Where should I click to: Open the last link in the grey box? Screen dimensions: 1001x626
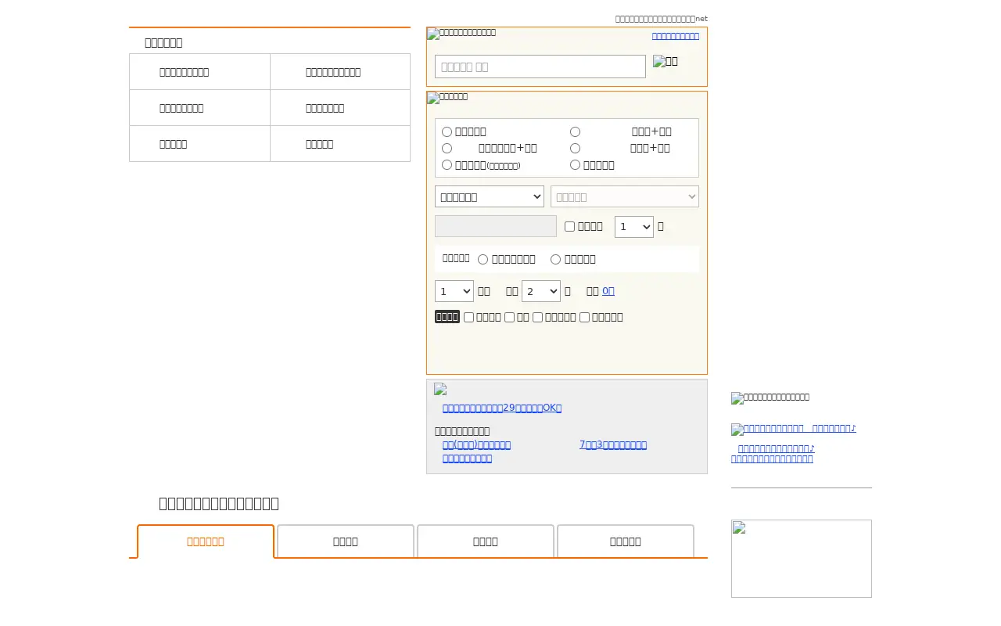coord(468,458)
